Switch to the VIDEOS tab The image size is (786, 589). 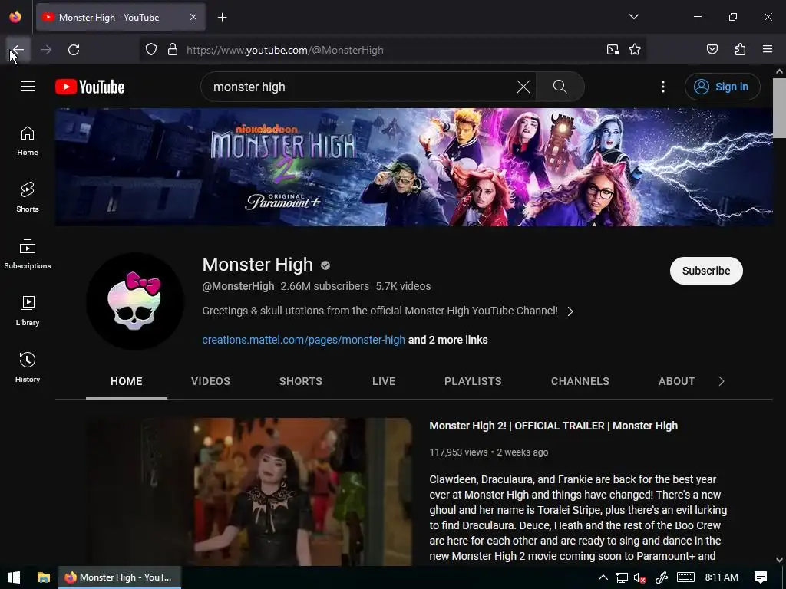pyautogui.click(x=210, y=381)
